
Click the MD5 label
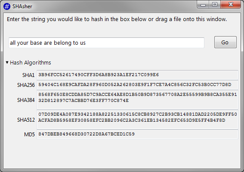[29, 135]
